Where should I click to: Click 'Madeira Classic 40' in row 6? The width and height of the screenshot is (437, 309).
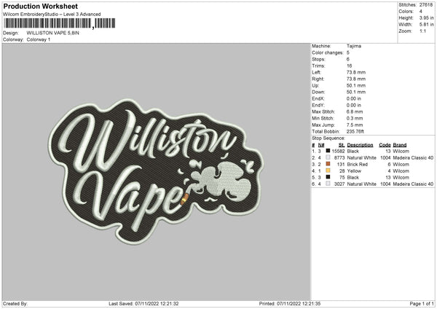pyautogui.click(x=413, y=184)
